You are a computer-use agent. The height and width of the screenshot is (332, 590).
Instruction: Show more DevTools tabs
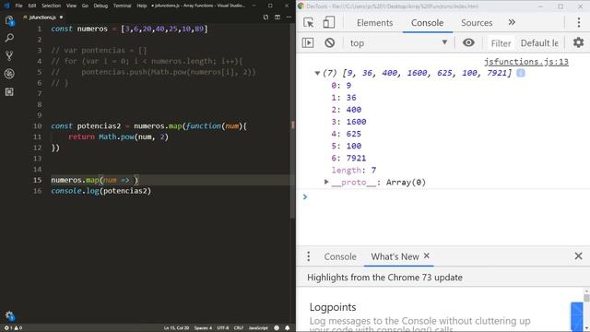coord(512,22)
